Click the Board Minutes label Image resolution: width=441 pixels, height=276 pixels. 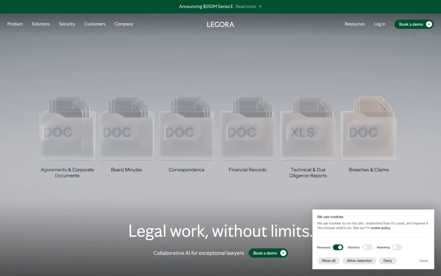(126, 170)
